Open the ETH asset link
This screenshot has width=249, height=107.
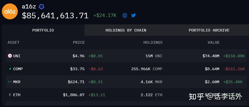[x=17, y=95]
